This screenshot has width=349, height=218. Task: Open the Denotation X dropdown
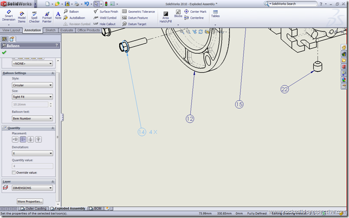click(33, 153)
